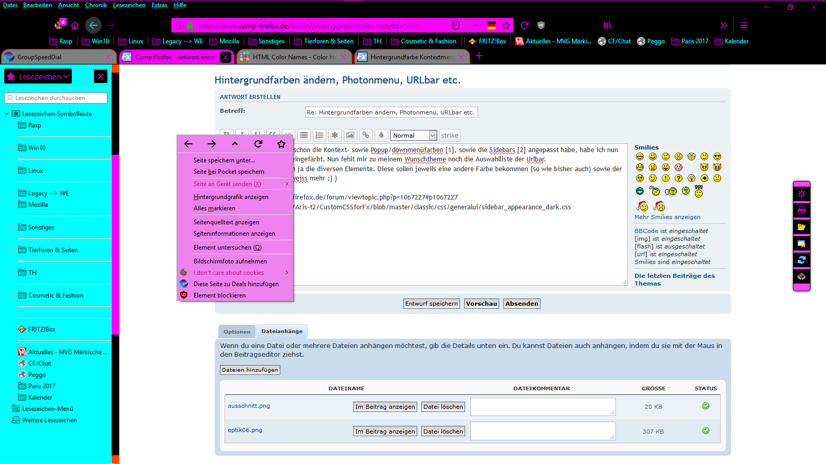Collapse the Lesezeichen-Symbolleiste tree node
The width and height of the screenshot is (826, 464).
click(7, 114)
